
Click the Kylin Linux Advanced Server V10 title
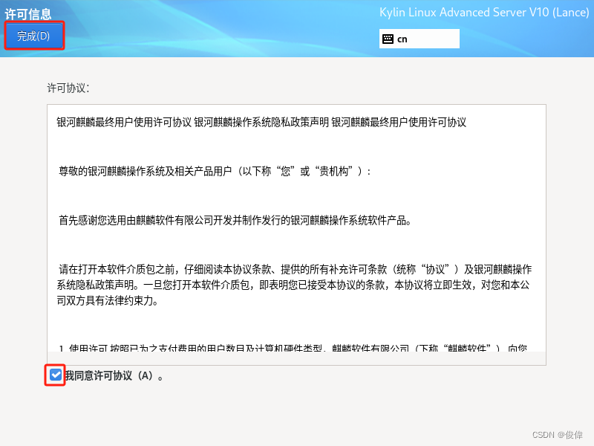pyautogui.click(x=484, y=13)
